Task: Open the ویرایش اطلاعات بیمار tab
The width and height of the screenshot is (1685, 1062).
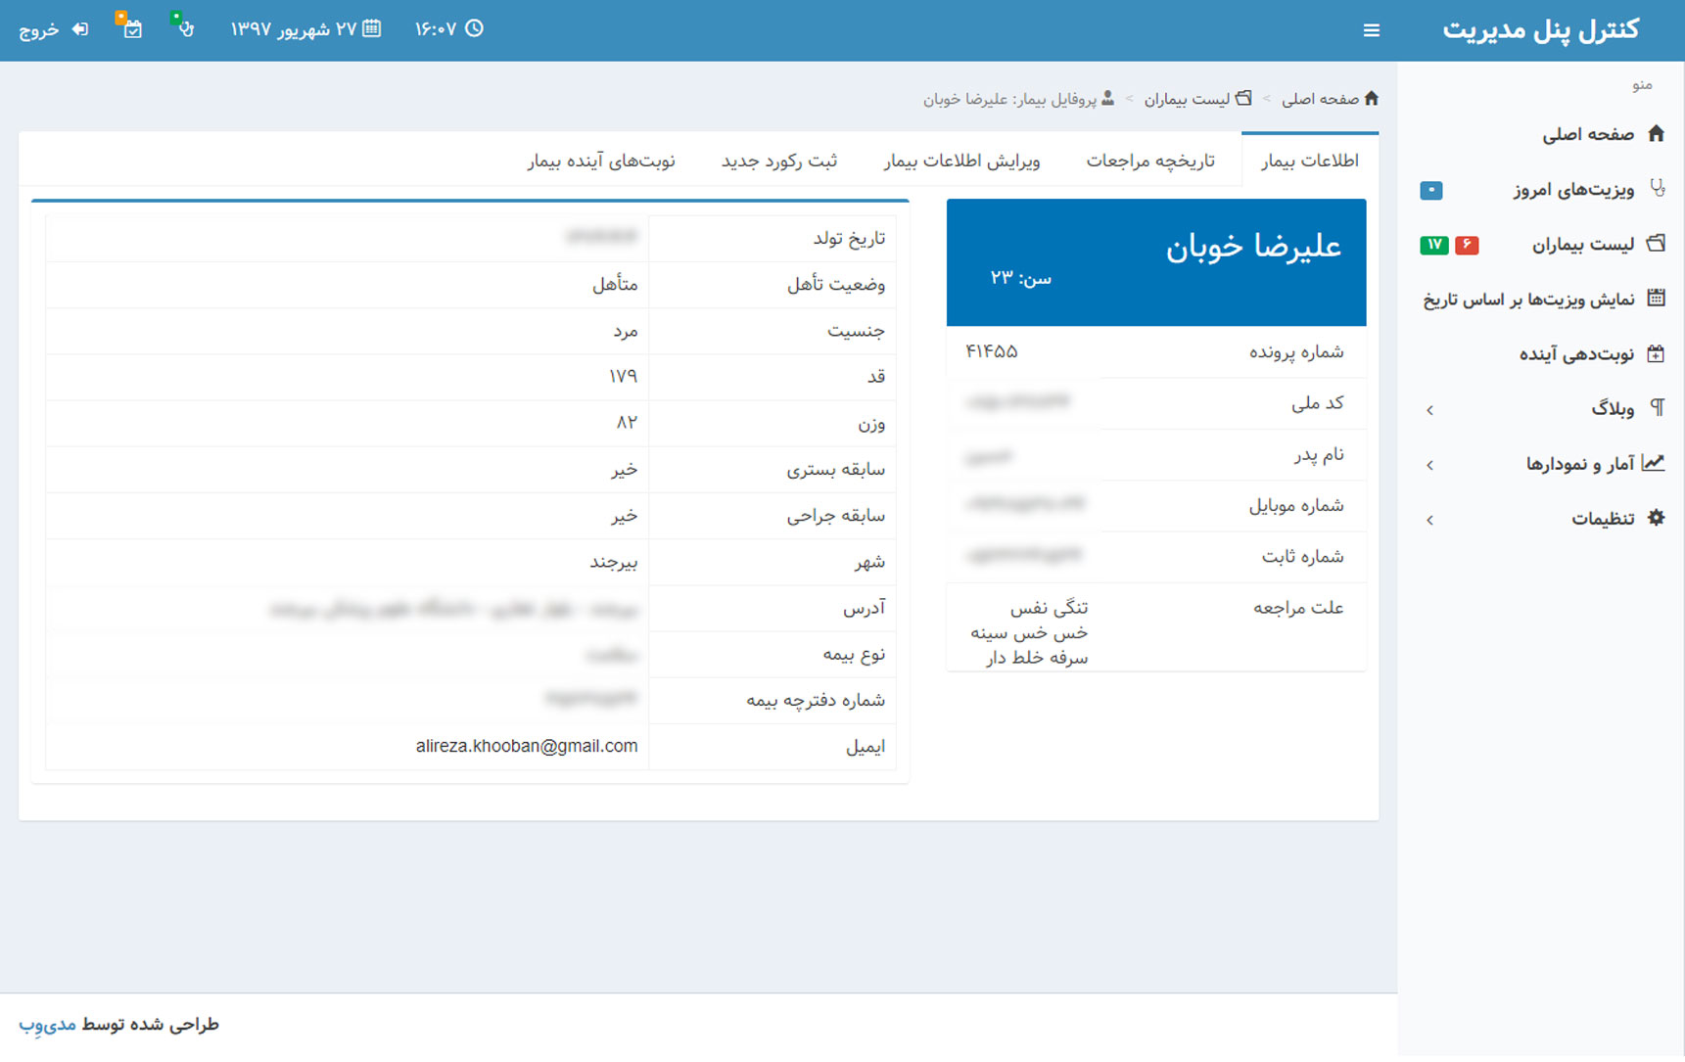Action: click(961, 161)
